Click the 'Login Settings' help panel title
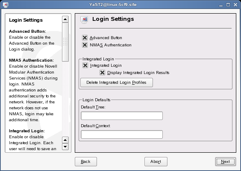The width and height of the screenshot is (241, 171). tap(26, 20)
